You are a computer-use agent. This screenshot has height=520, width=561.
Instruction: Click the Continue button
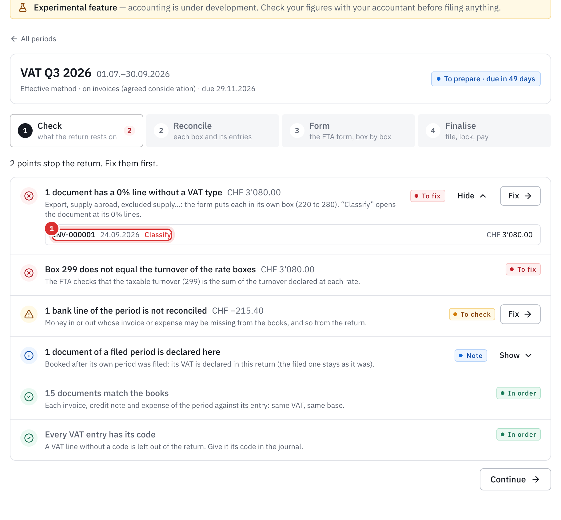pos(515,479)
